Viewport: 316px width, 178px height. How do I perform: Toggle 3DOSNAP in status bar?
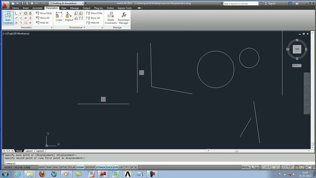click(x=90, y=167)
